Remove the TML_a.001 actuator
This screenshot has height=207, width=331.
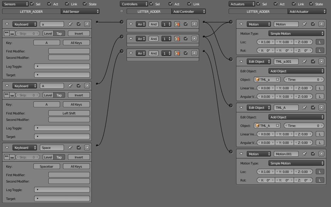tap(321, 61)
